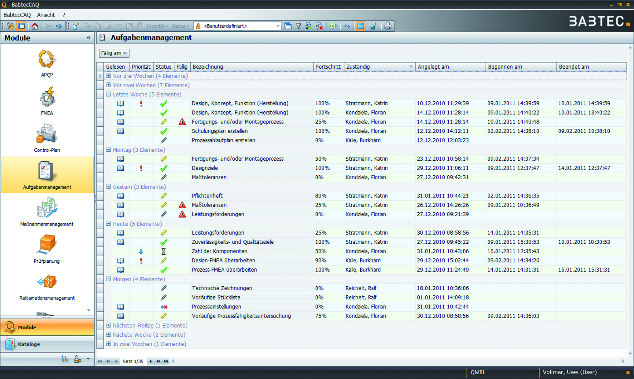634x379 pixels.
Task: Open the Benutzerdefiniert selection dropdown
Action: point(278,26)
